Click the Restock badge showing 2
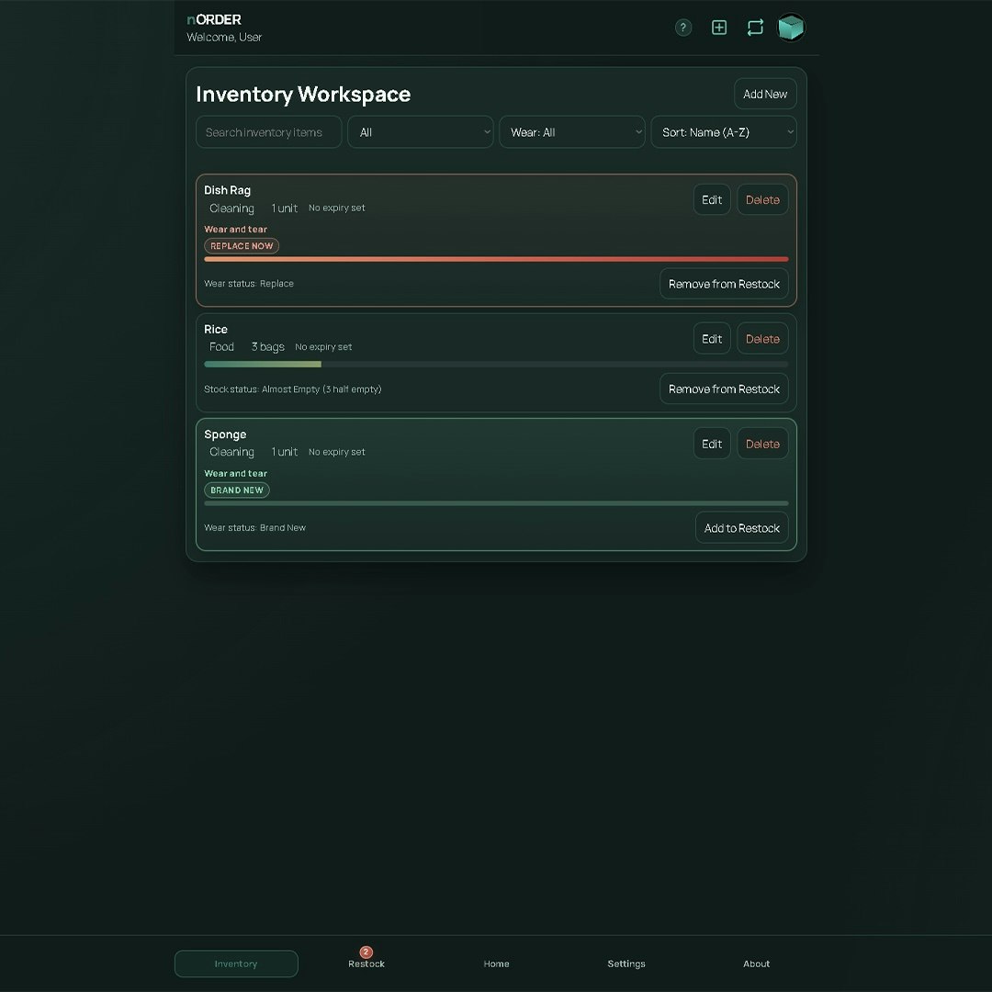The image size is (992, 992). [x=366, y=952]
